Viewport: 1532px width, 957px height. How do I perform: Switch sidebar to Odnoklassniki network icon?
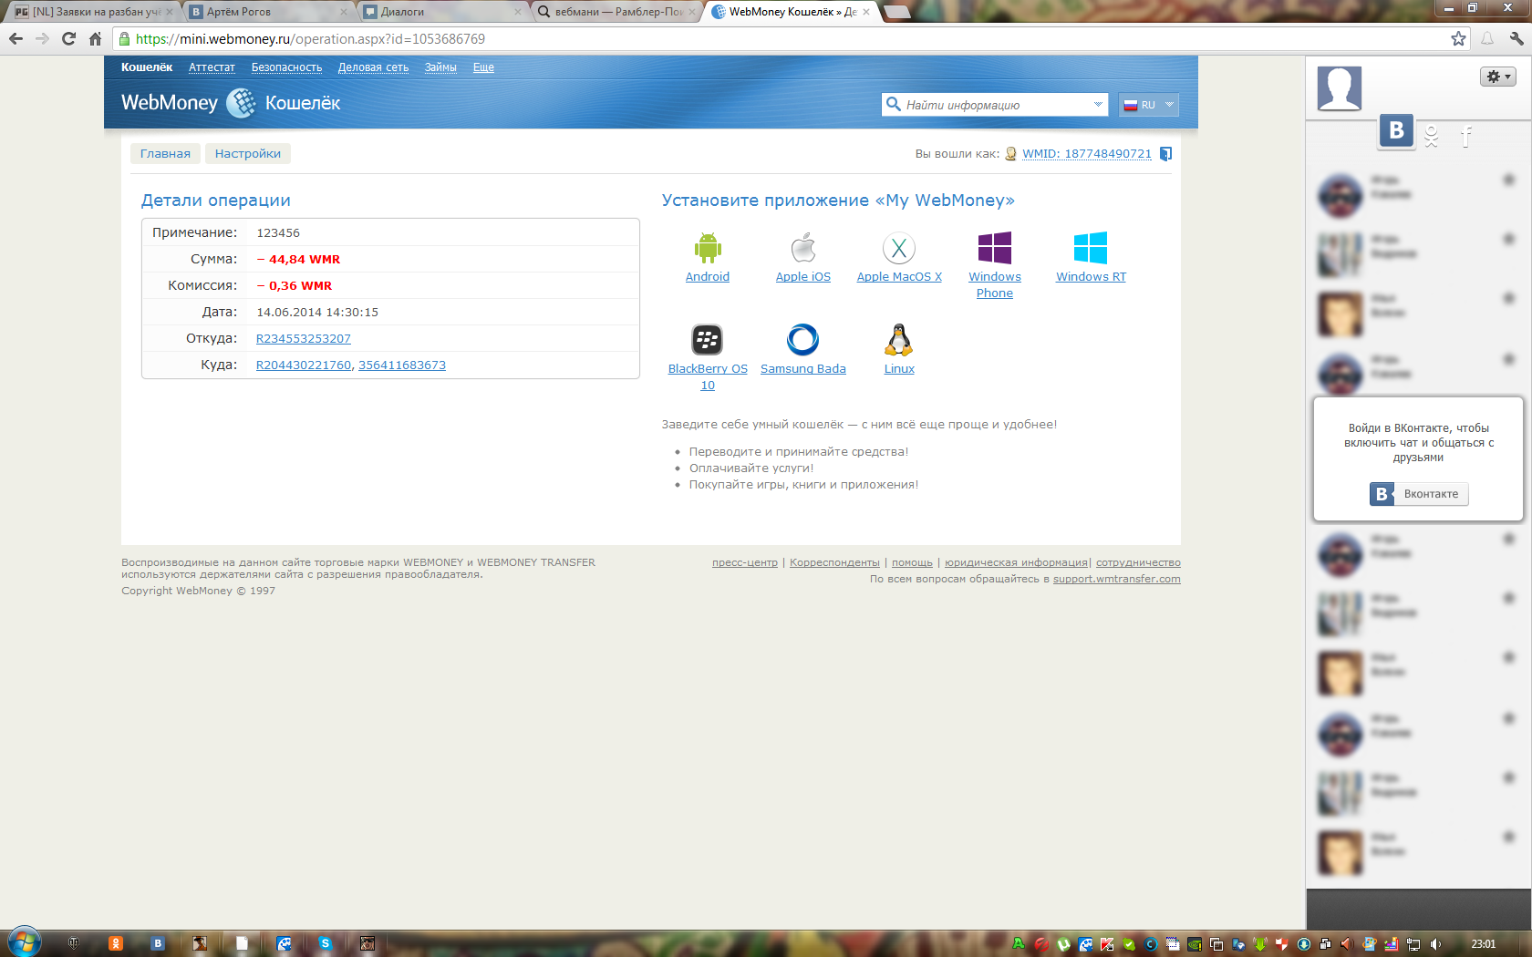pyautogui.click(x=1432, y=137)
